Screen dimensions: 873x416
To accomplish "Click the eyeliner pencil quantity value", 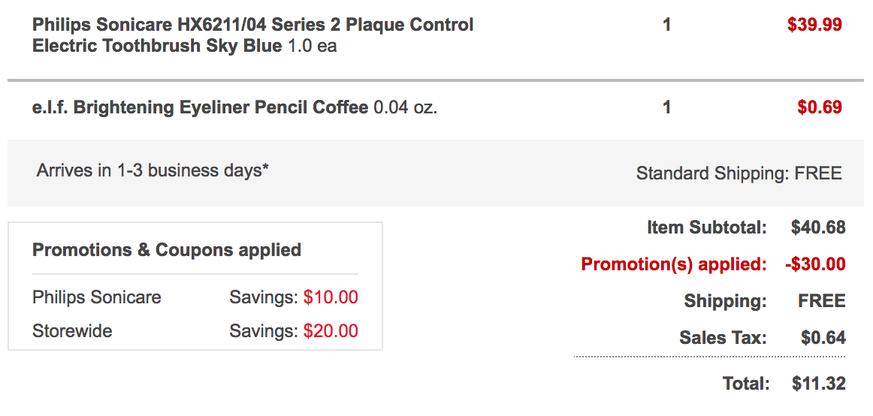I will tap(666, 107).
